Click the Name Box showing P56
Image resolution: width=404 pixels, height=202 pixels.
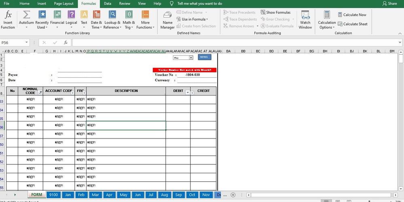[13, 43]
